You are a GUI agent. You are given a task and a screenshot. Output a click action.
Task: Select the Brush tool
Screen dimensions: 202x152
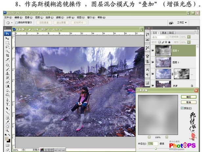[7, 69]
